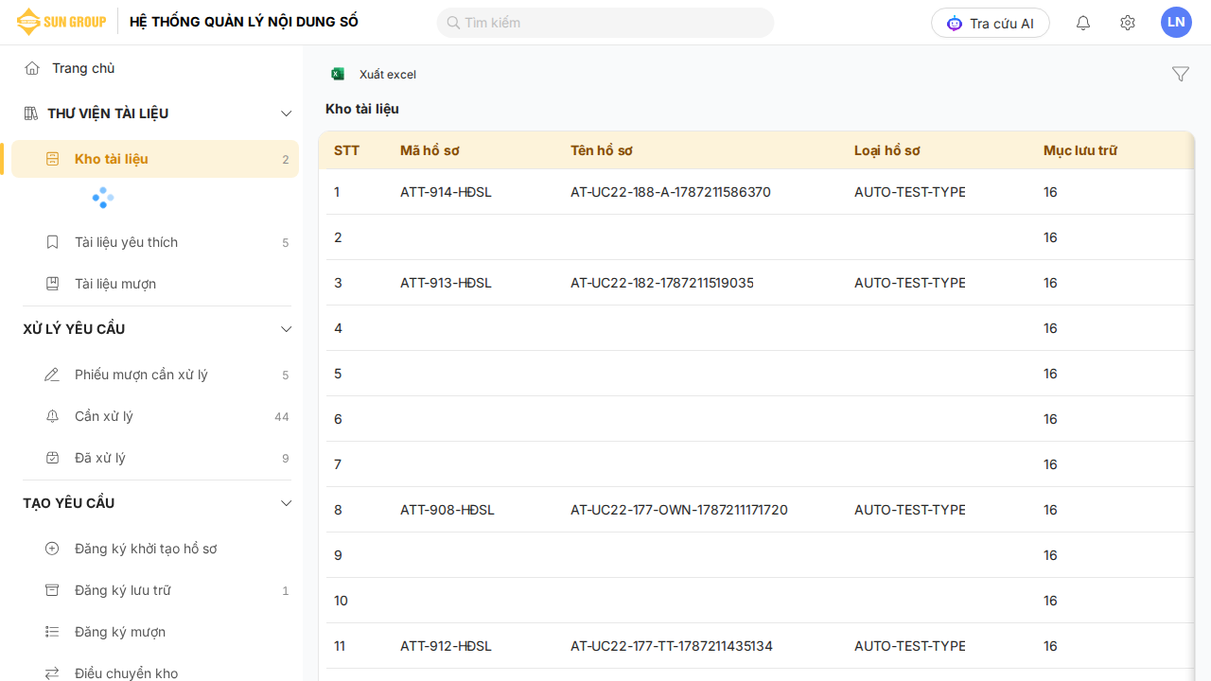This screenshot has width=1211, height=681.
Task: Click the Mã hồ sơ column header
Action: [x=430, y=150]
